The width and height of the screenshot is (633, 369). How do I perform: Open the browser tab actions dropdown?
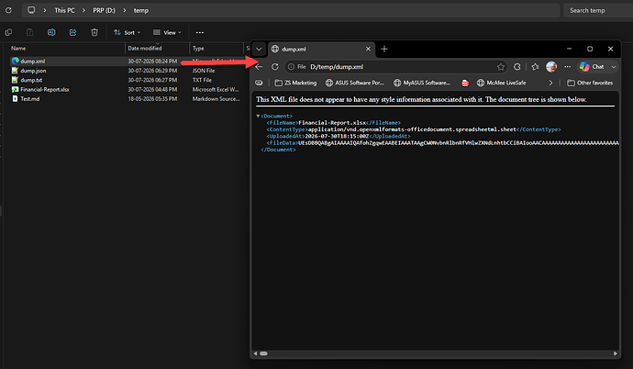pyautogui.click(x=259, y=50)
